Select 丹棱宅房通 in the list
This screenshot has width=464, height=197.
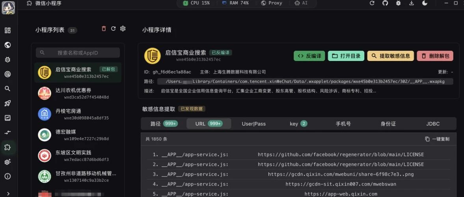(x=78, y=114)
